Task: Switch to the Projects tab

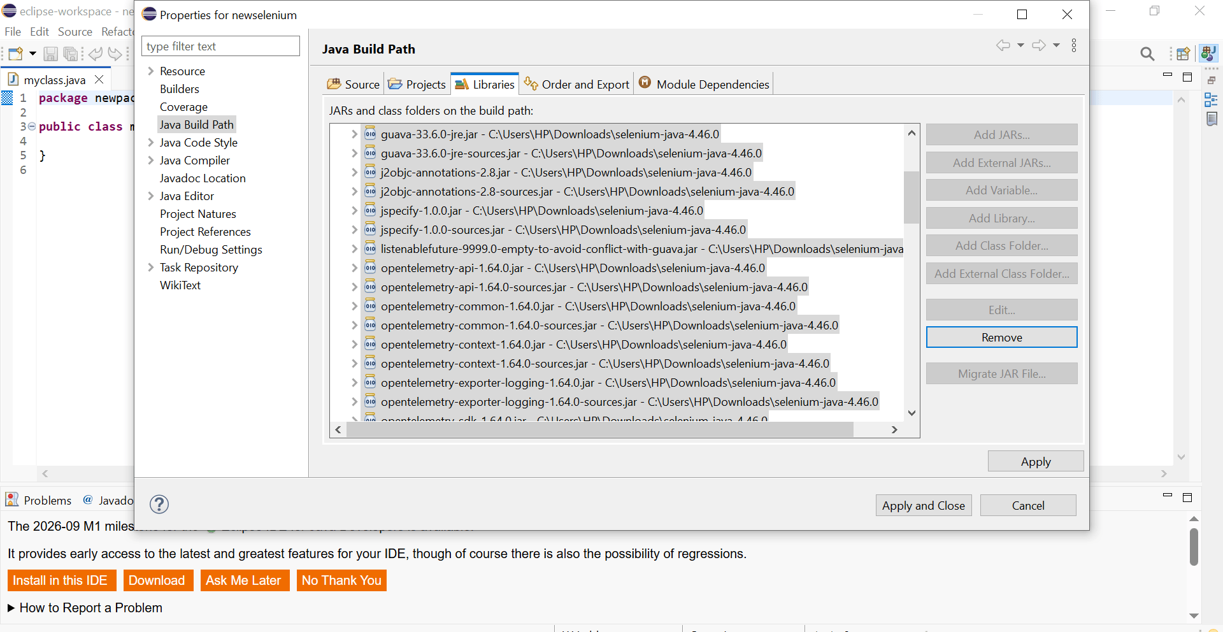Action: click(x=417, y=84)
